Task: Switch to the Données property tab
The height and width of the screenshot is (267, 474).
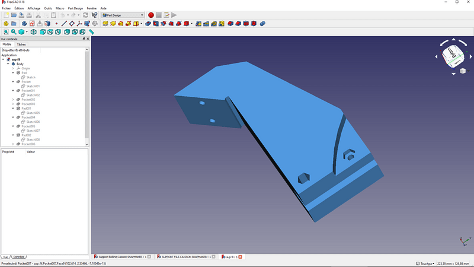Action: pos(18,257)
